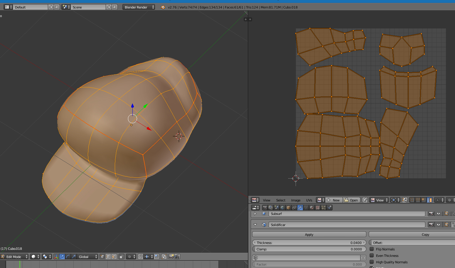Open the Blender Render engine dropdown
This screenshot has width=455, height=268.
pos(139,7)
